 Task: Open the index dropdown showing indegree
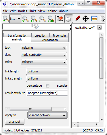pos(44,62)
